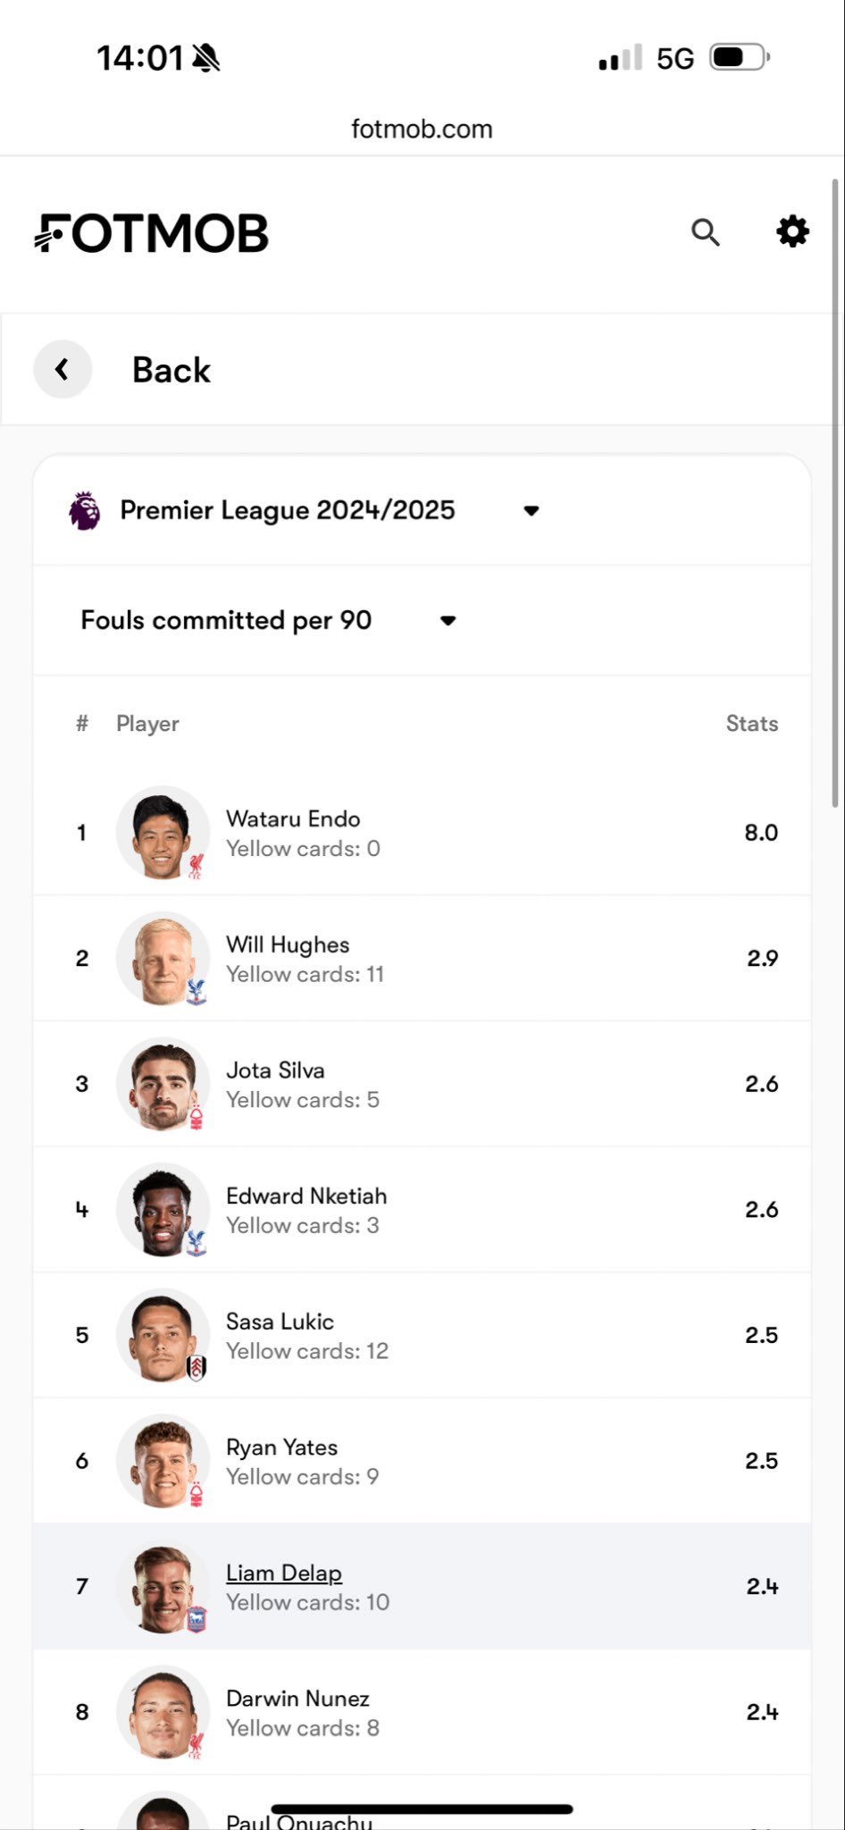845x1830 pixels.
Task: Tap Will Hughes' avatar picture
Action: point(163,959)
